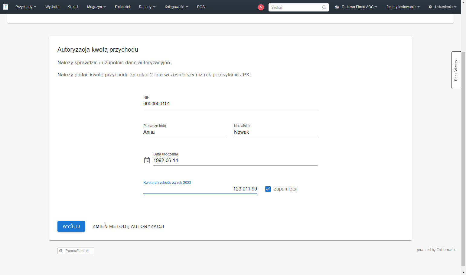Expand the Magazyn dropdown menu

96,7
